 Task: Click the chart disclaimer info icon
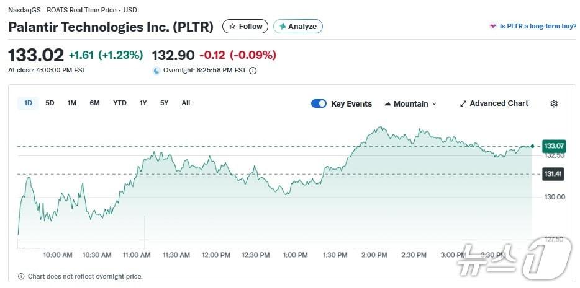[x=21, y=276]
